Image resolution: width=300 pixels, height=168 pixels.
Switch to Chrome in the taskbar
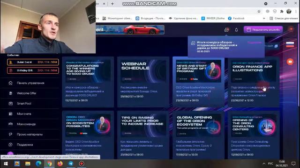coord(49,164)
